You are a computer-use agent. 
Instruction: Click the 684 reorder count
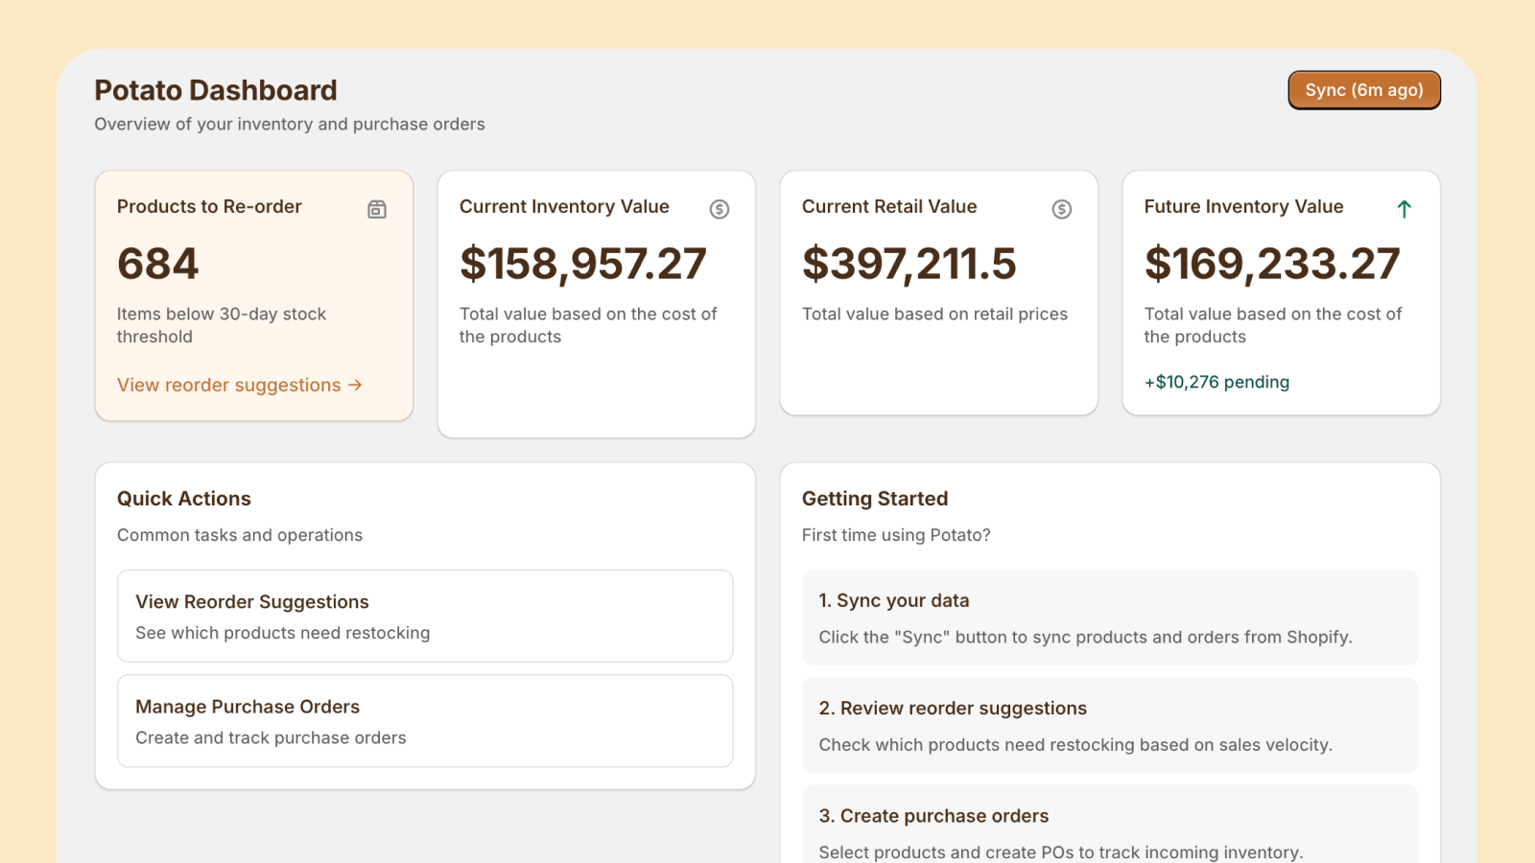pyautogui.click(x=158, y=264)
